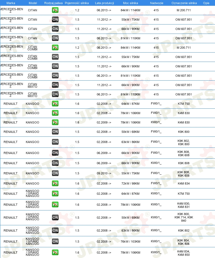The width and height of the screenshot is (215, 258).
Task: Select 50kW / 68KM in Kangoo FW0/1_ row
Action: 130,132
